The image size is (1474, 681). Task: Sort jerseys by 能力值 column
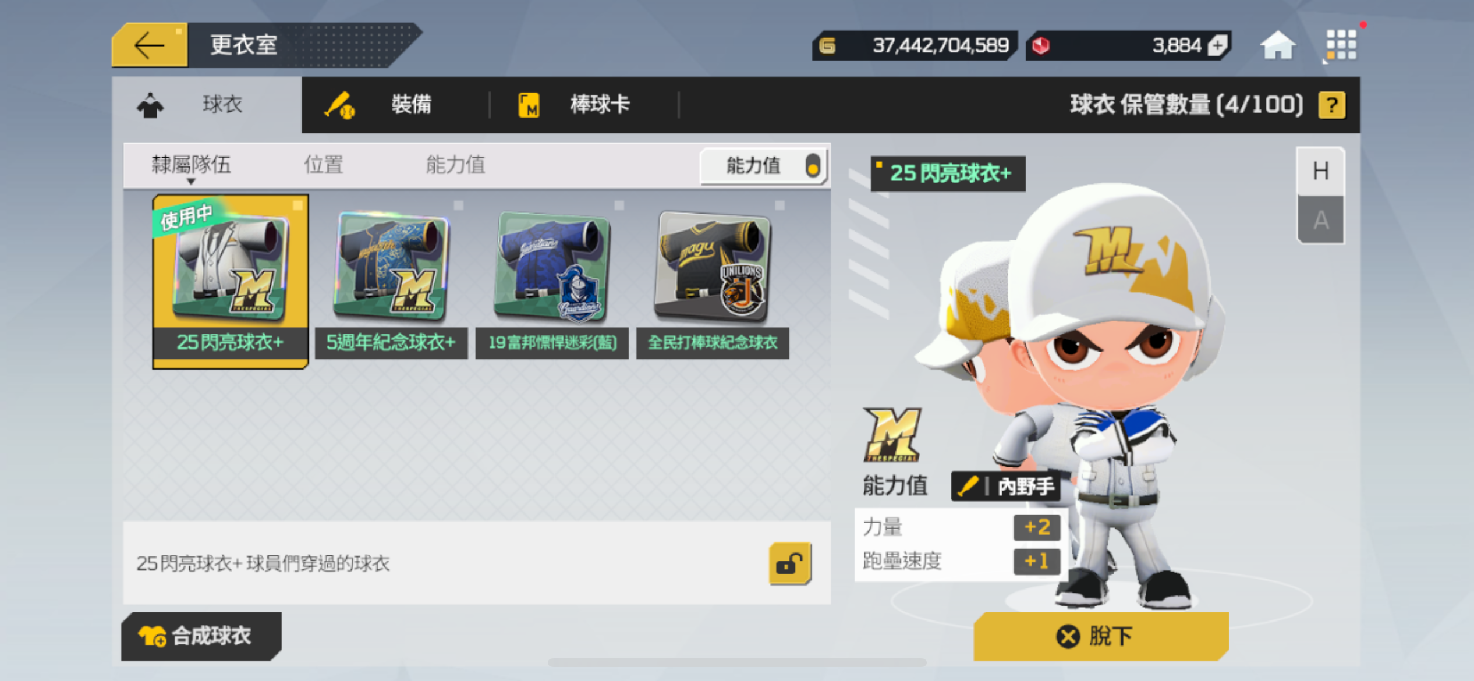[x=455, y=165]
